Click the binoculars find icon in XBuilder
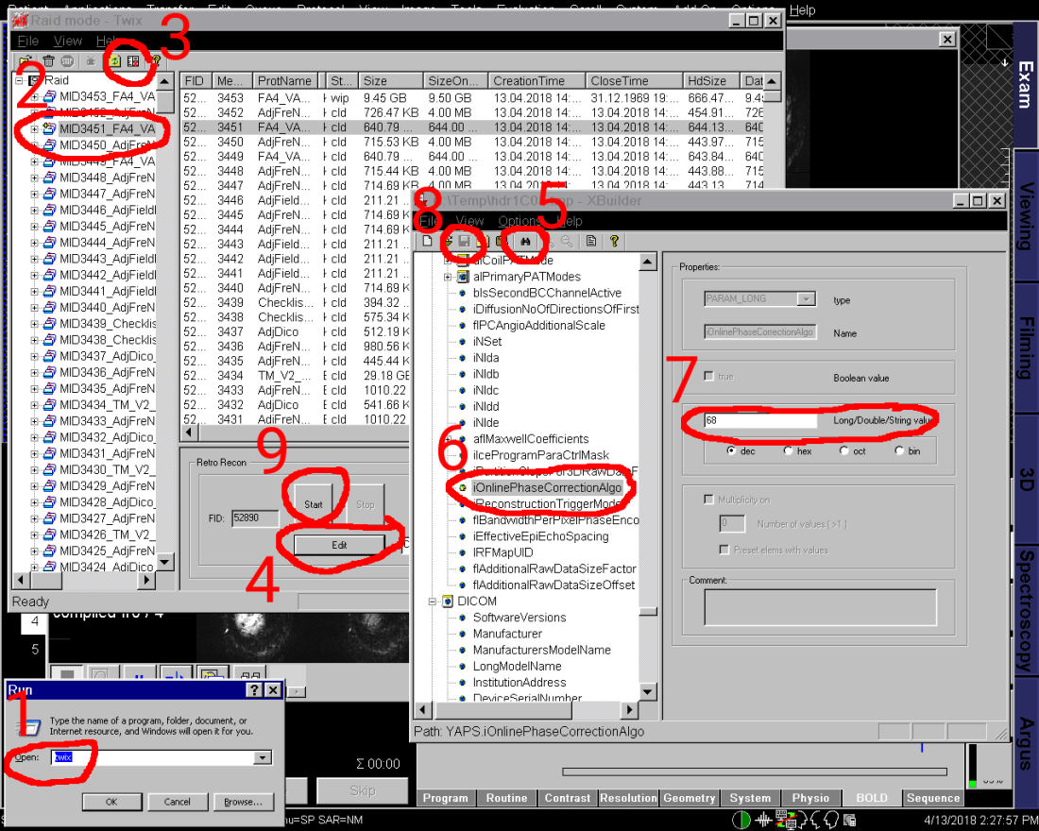Image resolution: width=1039 pixels, height=831 pixels. [523, 242]
